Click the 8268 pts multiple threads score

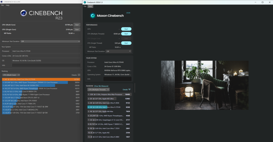(x=117, y=34)
